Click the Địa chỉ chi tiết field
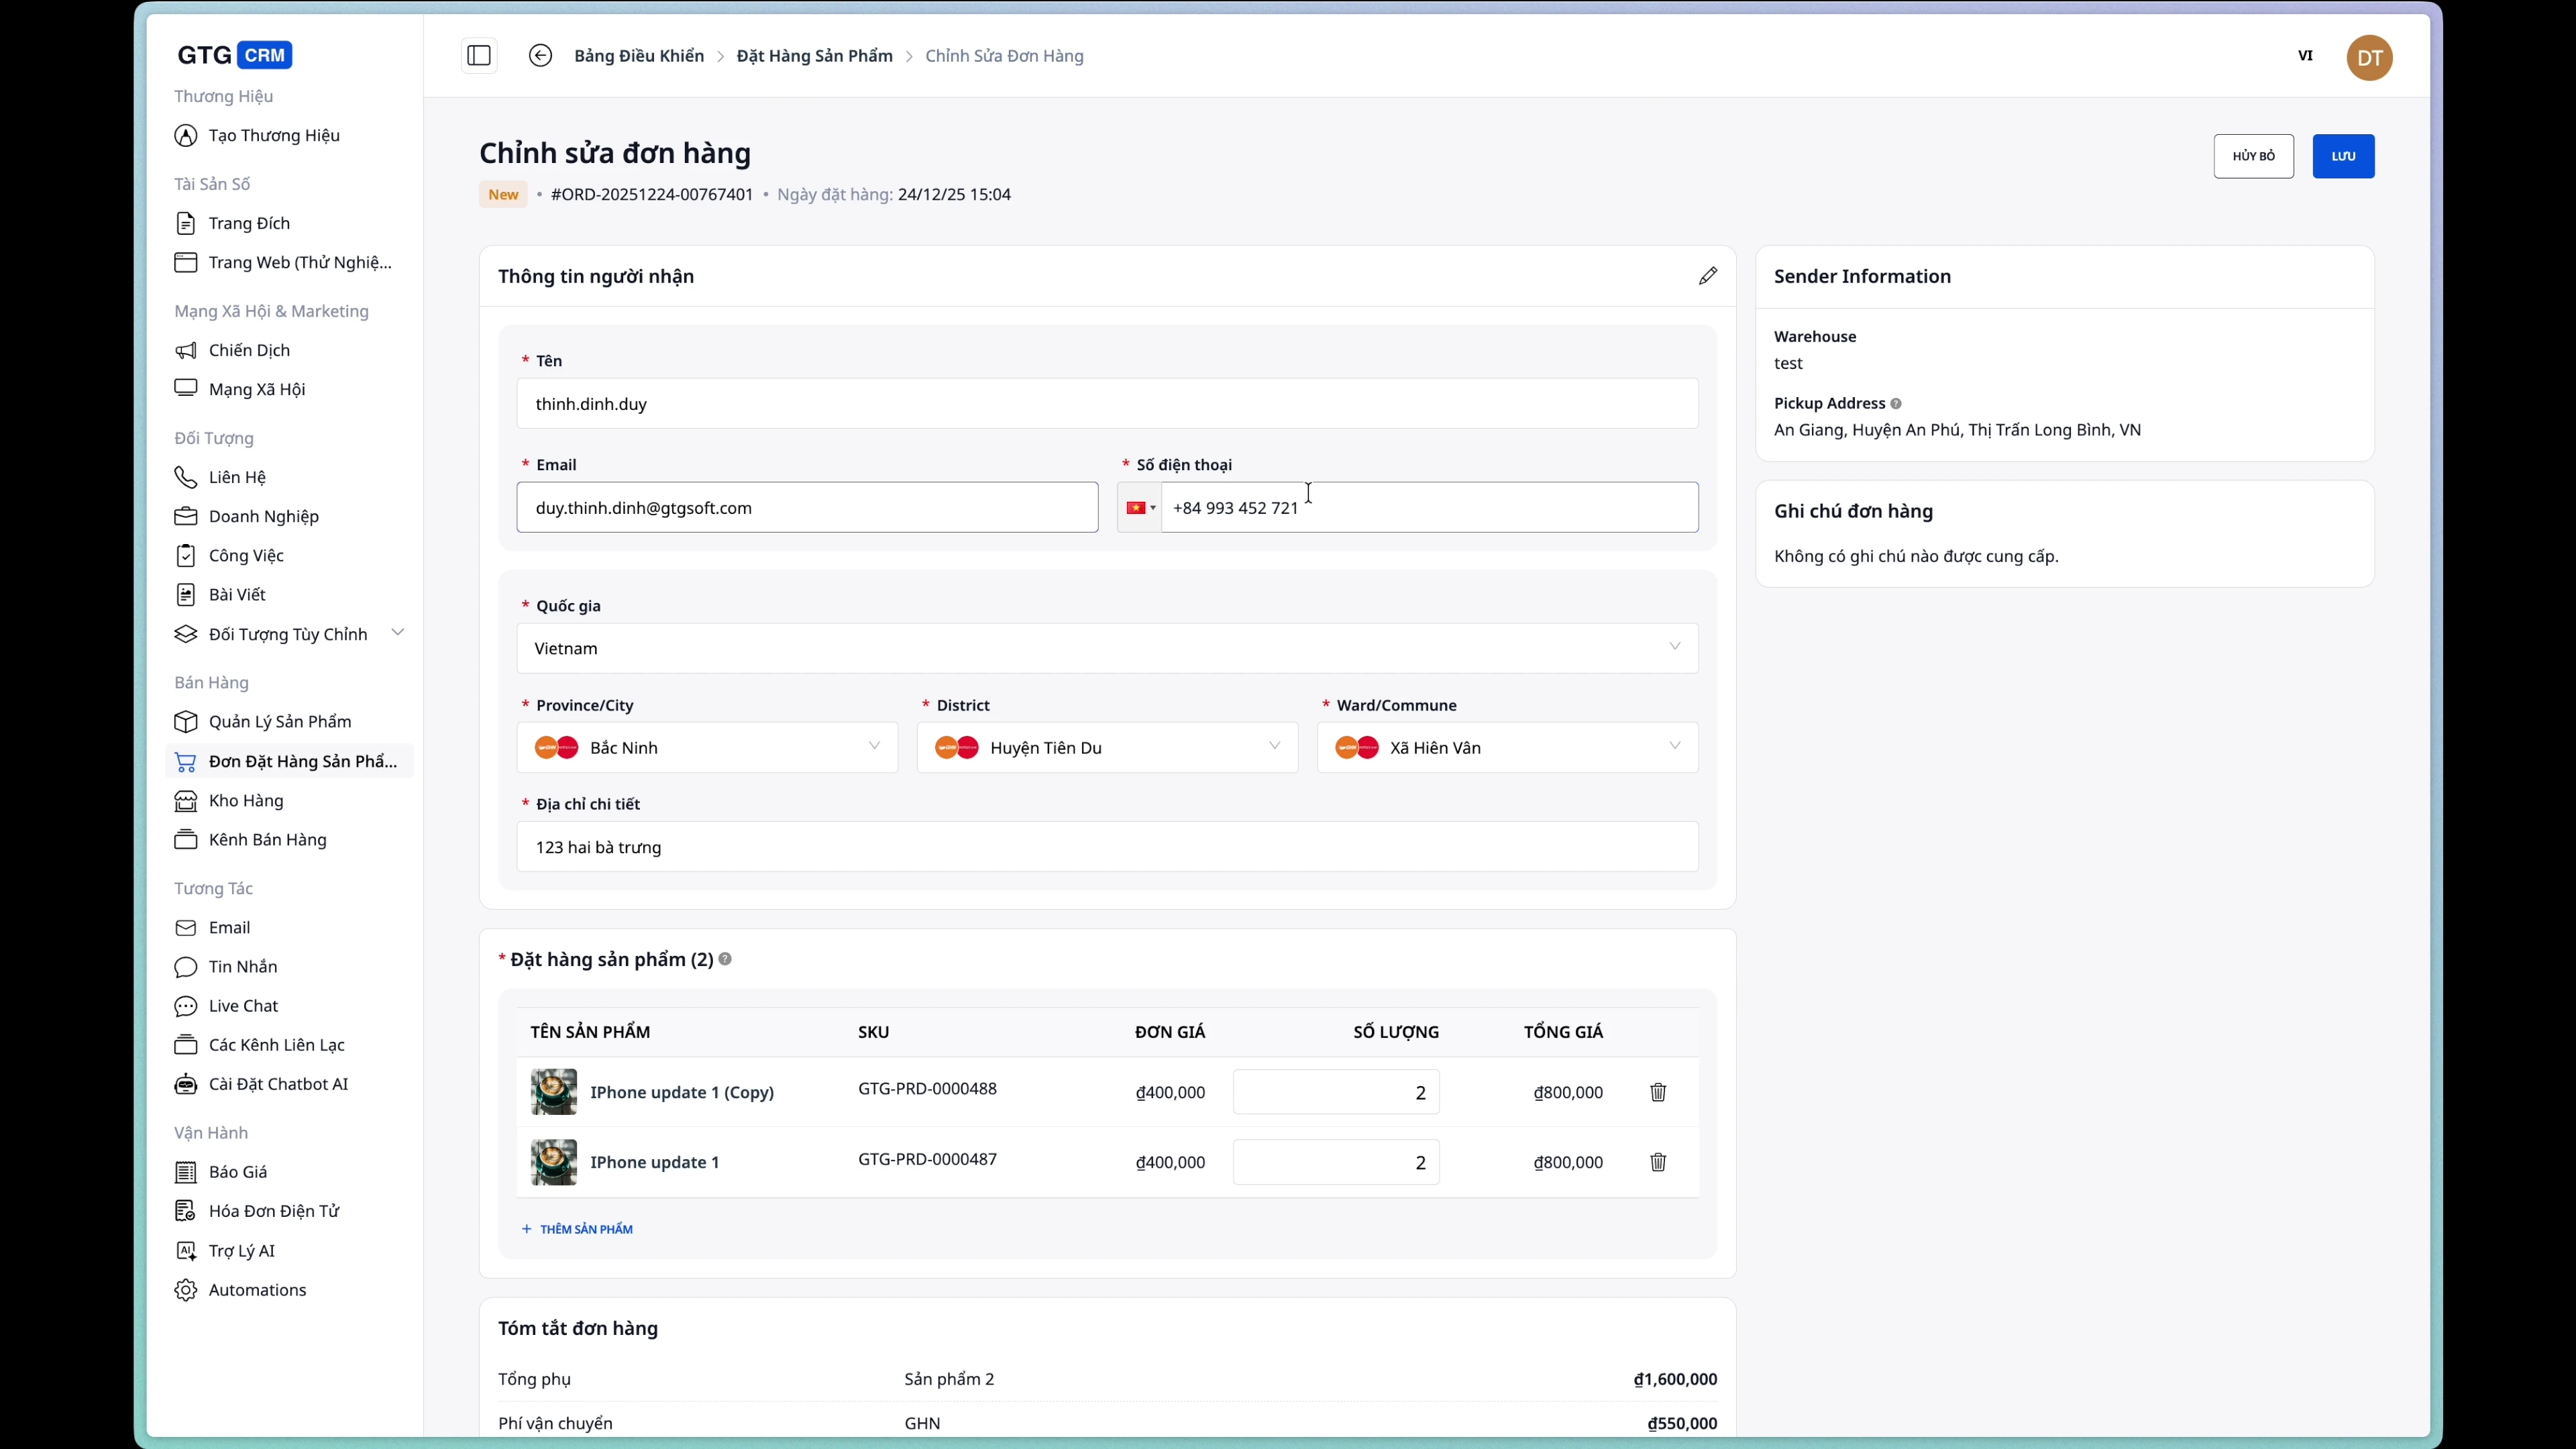Screen dimensions: 2576x1449 1107,847
